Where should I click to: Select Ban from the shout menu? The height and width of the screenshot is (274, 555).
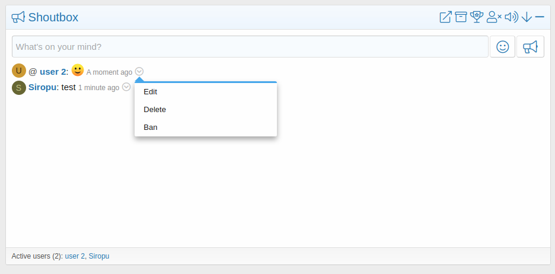pos(151,128)
